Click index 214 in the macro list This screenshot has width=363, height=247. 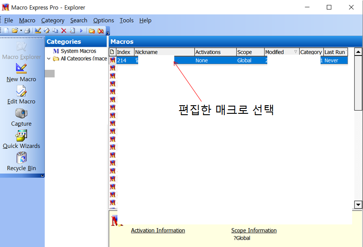(122, 61)
